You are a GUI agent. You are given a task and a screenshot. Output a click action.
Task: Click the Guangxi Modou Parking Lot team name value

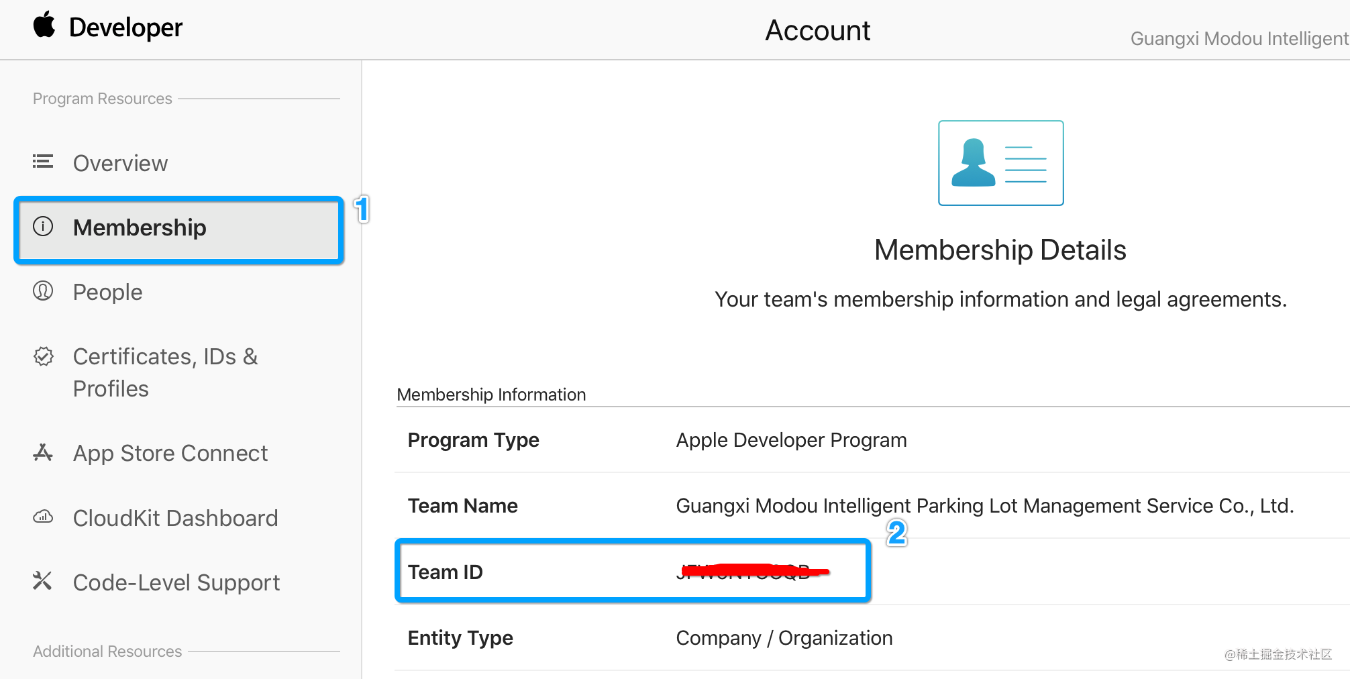[984, 506]
